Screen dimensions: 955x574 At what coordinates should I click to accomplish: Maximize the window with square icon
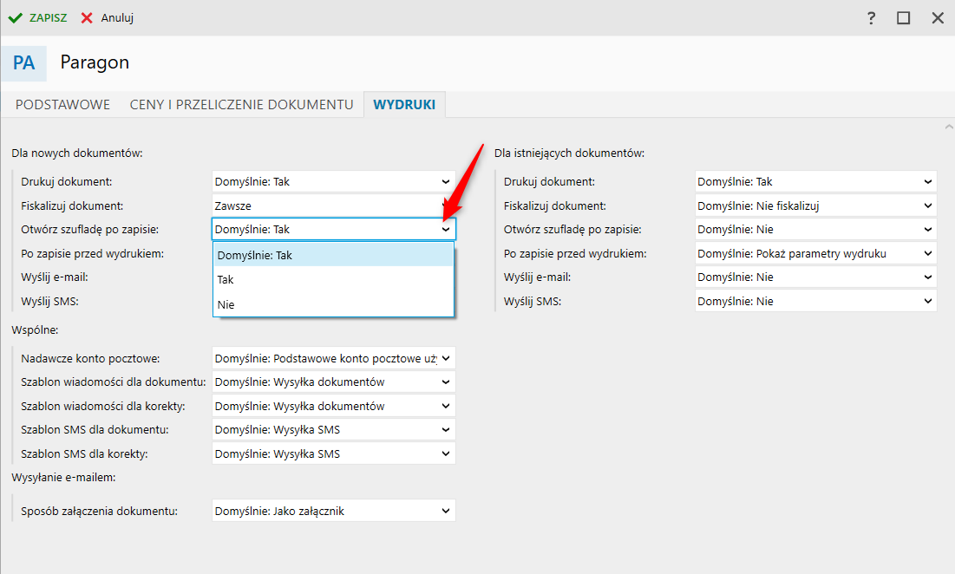click(904, 18)
